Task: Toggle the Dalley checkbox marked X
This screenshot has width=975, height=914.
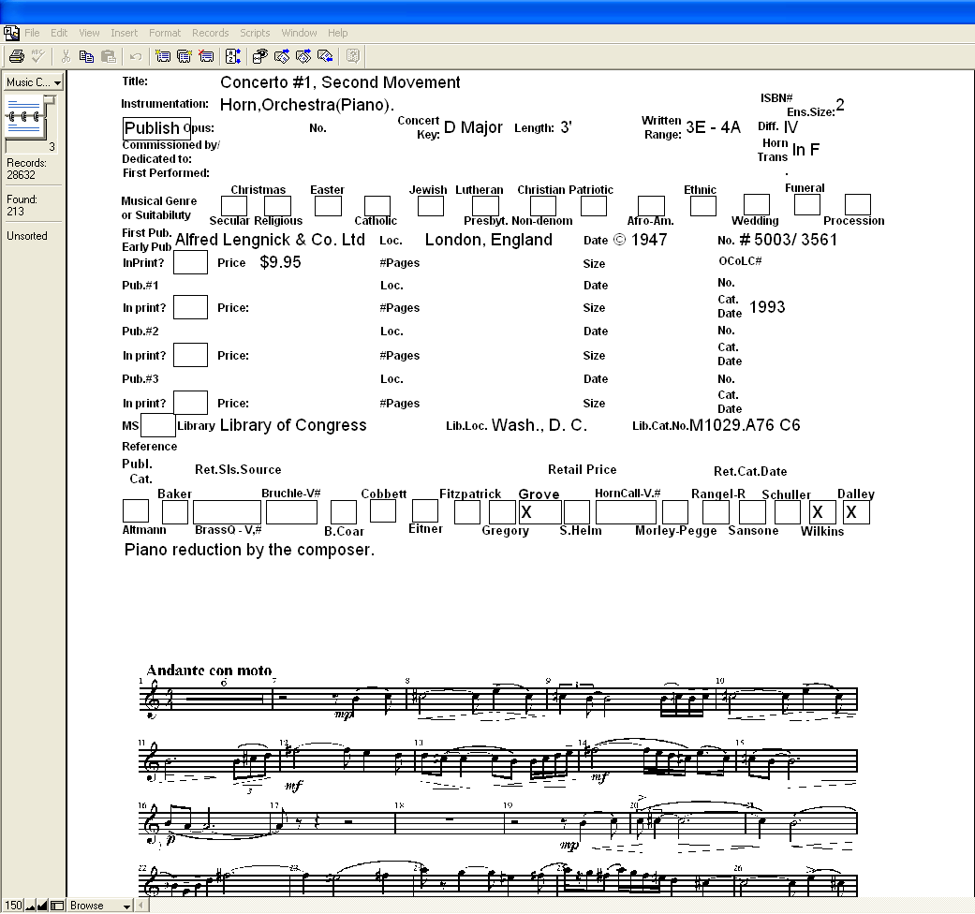Action: coord(856,512)
